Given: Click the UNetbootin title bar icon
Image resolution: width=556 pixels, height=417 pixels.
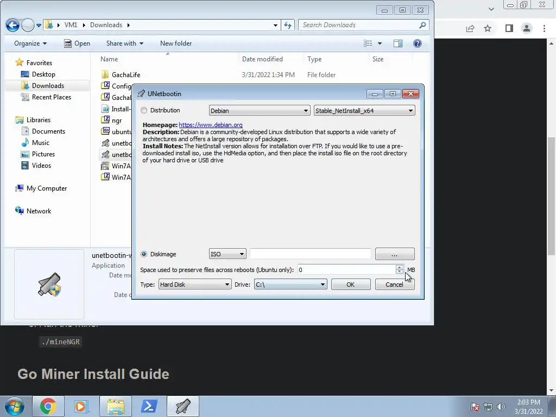Looking at the screenshot, I should pyautogui.click(x=141, y=93).
